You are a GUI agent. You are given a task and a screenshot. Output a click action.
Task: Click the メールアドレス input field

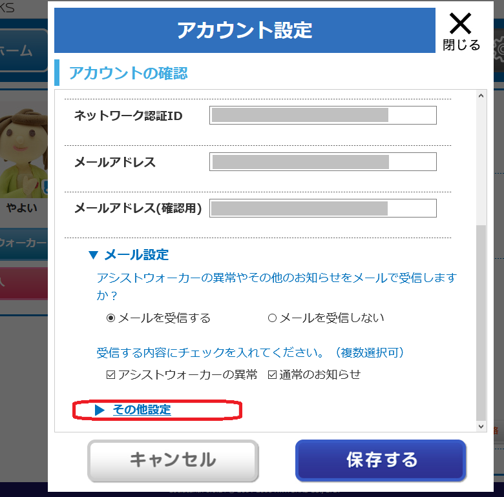(322, 162)
